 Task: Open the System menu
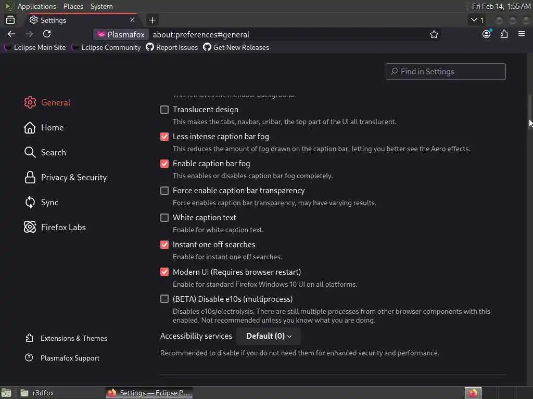click(x=101, y=6)
